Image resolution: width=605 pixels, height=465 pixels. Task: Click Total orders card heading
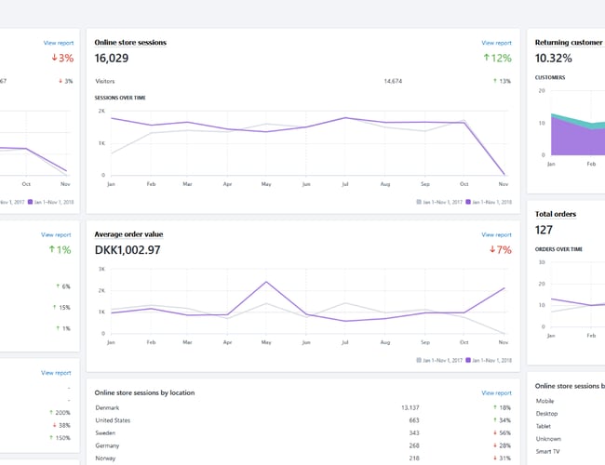556,214
